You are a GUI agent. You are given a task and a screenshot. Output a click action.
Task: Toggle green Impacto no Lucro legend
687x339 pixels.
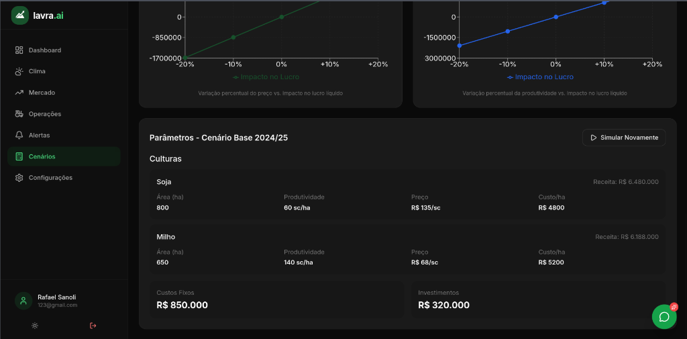pos(266,77)
